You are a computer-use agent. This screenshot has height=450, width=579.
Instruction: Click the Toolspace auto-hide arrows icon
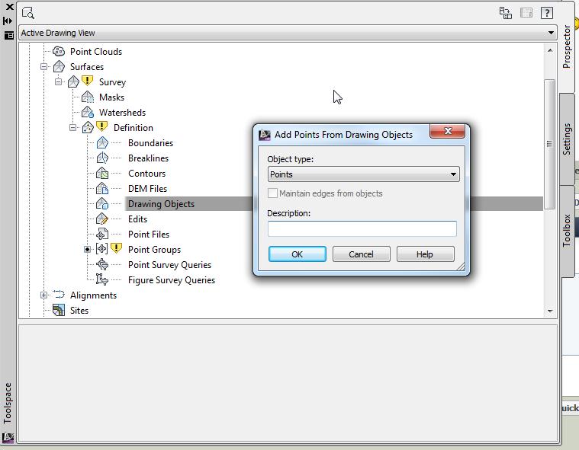pyautogui.click(x=8, y=21)
